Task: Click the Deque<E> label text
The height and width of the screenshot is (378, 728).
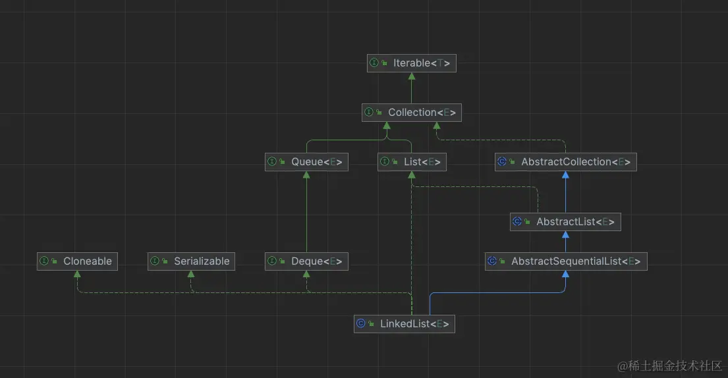Action: click(317, 261)
